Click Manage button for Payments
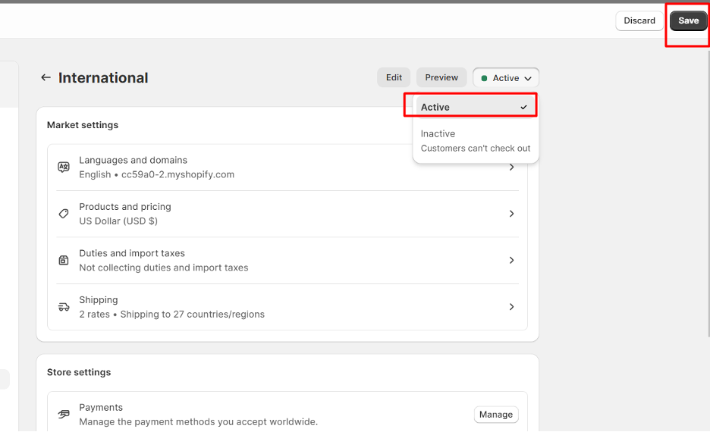 tap(496, 415)
